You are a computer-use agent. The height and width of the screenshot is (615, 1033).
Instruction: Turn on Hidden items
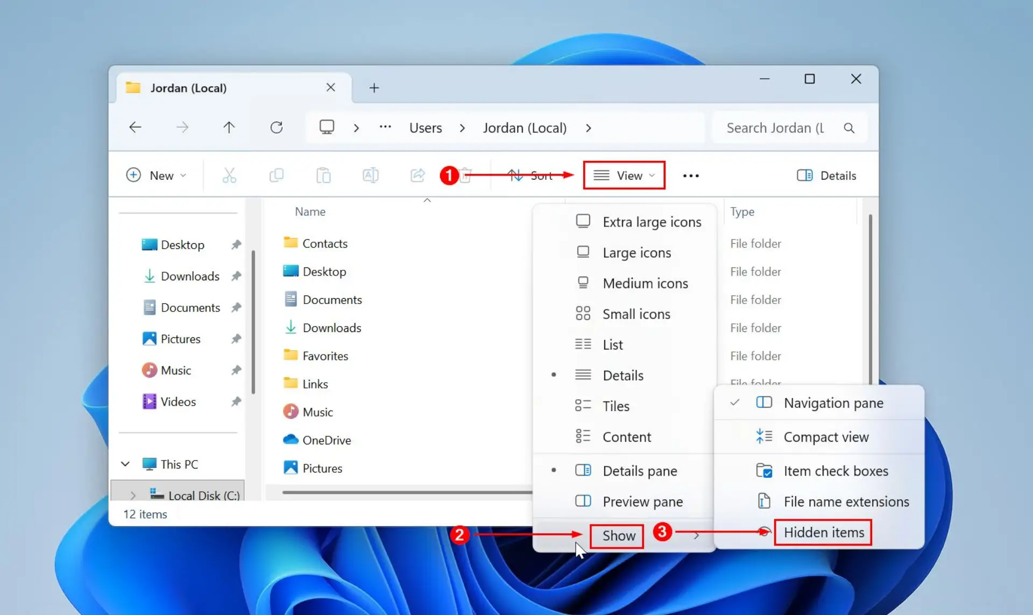[819, 532]
